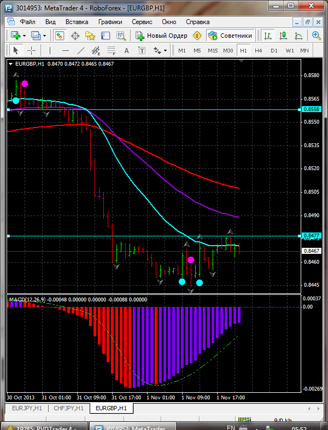Switch to bar chart view
The width and height of the screenshot is (328, 430).
(267, 36)
